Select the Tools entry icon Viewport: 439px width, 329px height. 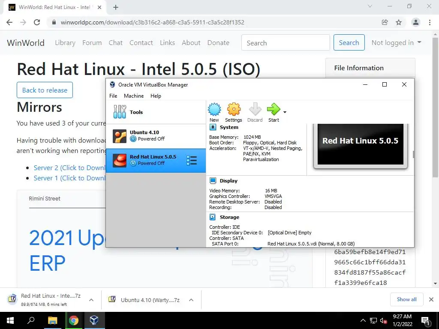[120, 112]
